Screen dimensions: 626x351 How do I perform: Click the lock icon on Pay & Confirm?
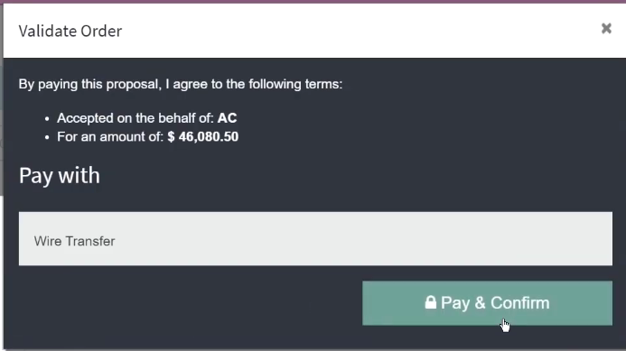point(430,302)
